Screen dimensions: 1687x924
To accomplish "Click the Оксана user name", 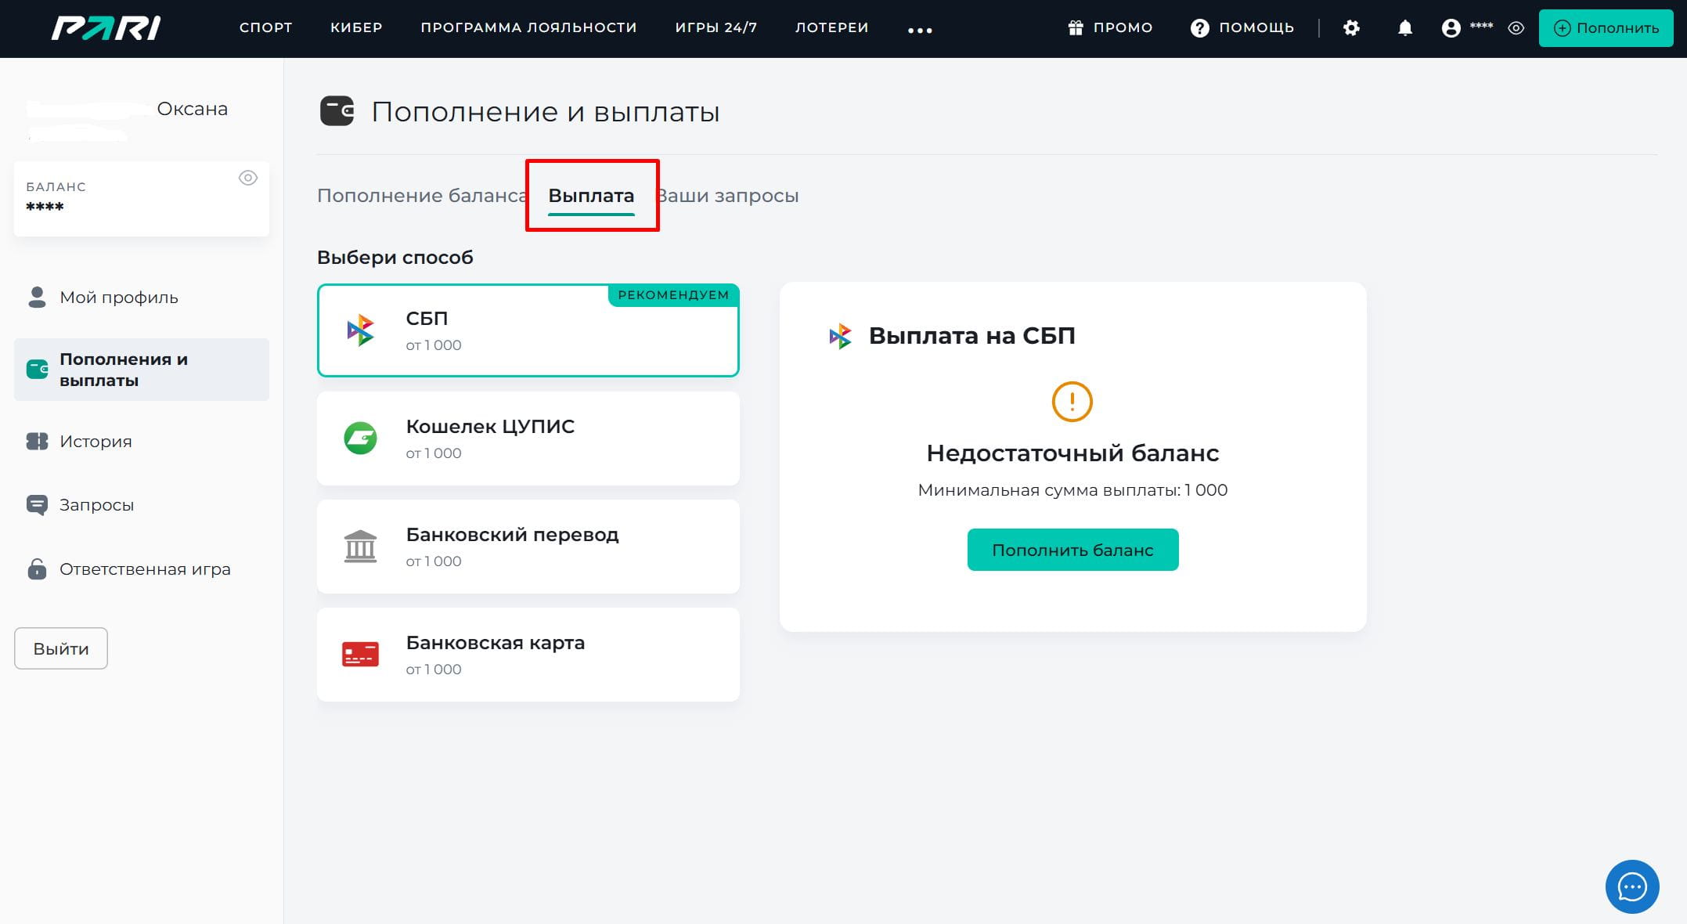I will point(193,109).
